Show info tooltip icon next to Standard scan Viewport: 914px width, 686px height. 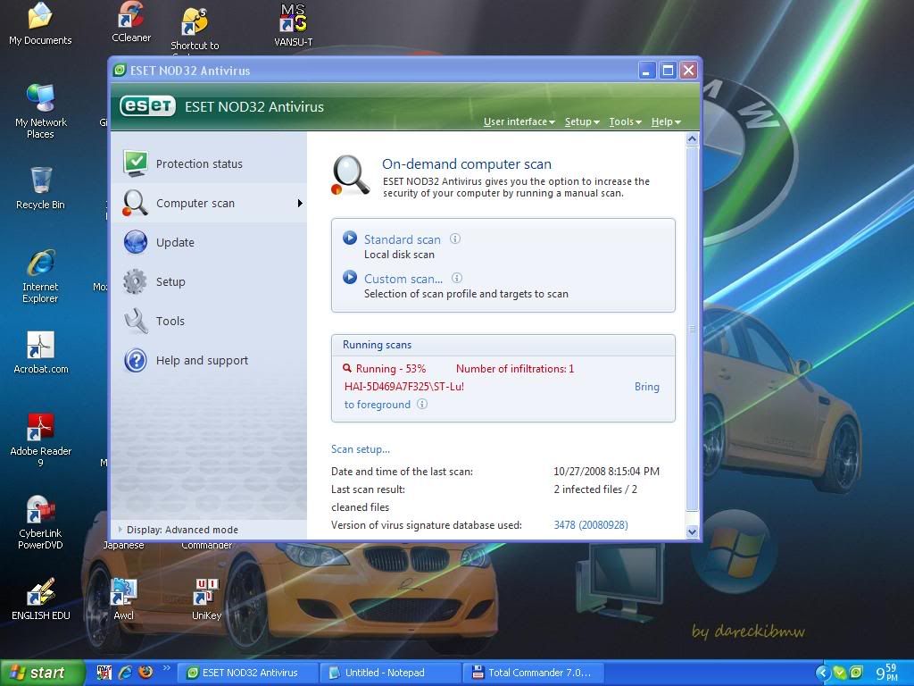pyautogui.click(x=455, y=238)
